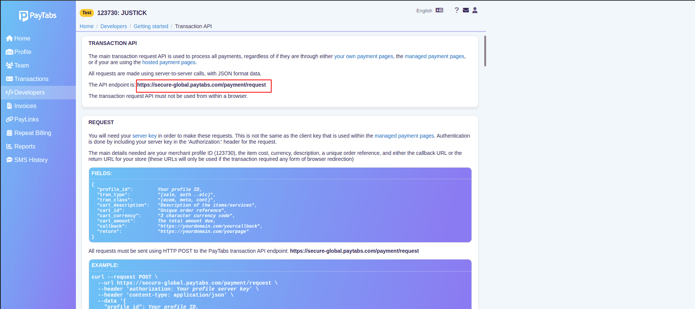
Task: Open SMS History in the sidebar
Action: click(x=38, y=160)
